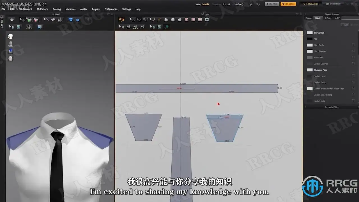
Task: Switch to the Scene tab
Action: point(309,18)
